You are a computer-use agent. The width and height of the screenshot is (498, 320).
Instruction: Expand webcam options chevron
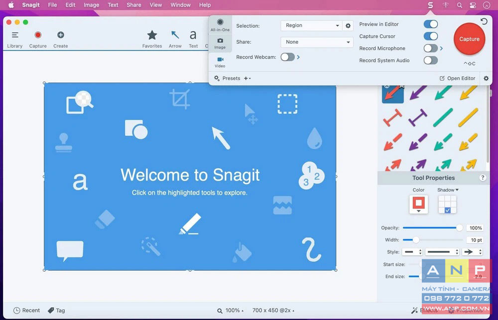pos(298,57)
